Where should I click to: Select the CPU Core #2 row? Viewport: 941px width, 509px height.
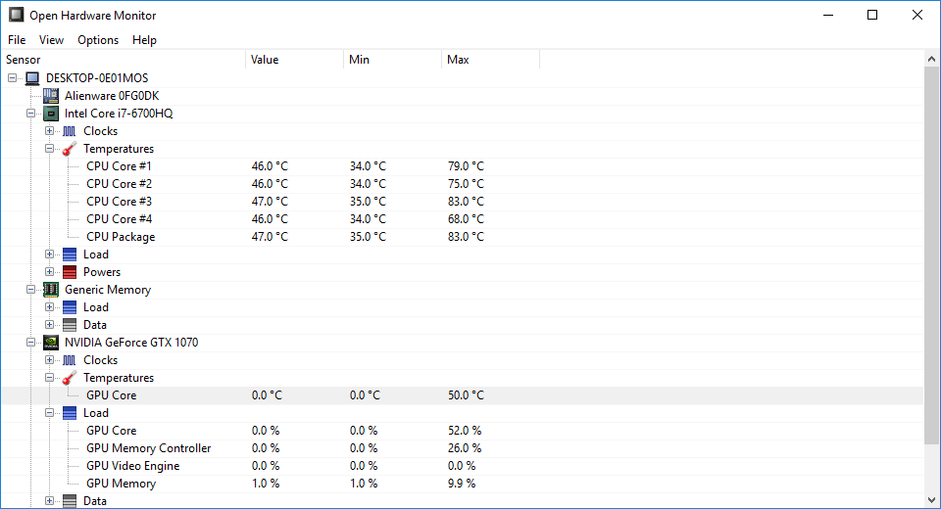462,184
